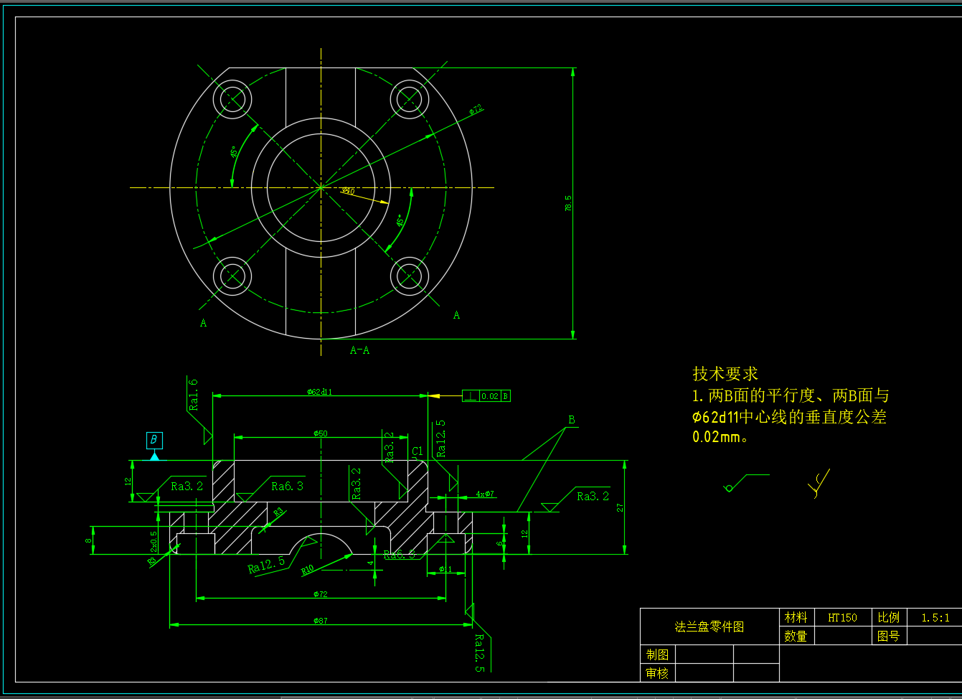
Task: Click the empty cell next to 数量
Action: point(842,637)
